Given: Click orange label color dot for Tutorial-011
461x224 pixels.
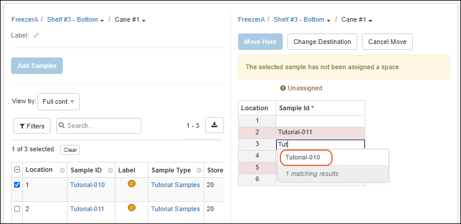Looking at the screenshot, I should [x=132, y=208].
